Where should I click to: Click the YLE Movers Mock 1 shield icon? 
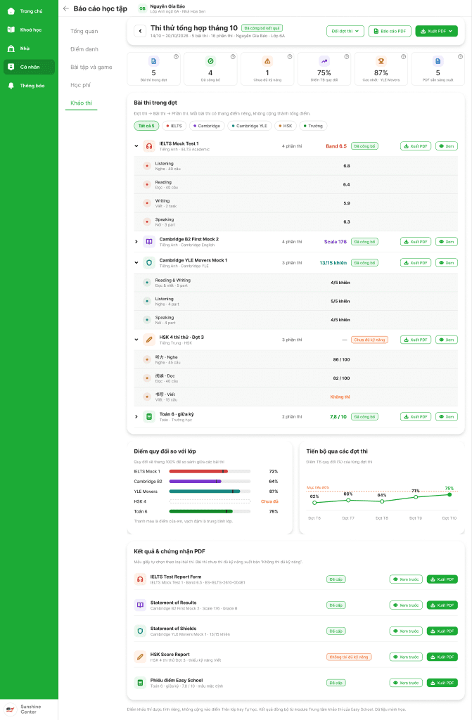(149, 263)
